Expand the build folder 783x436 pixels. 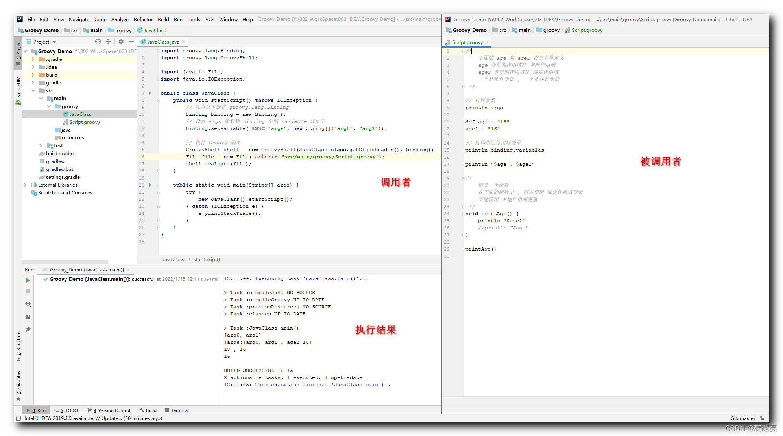click(x=33, y=75)
